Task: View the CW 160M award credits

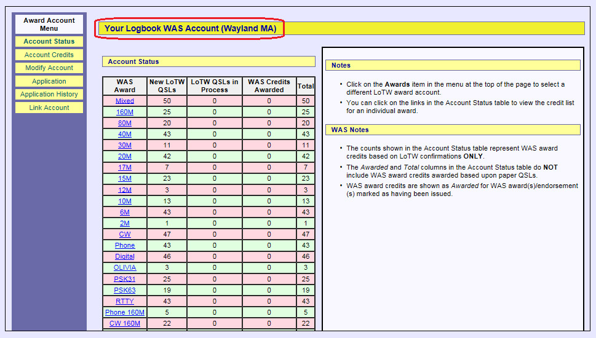Action: tap(125, 323)
